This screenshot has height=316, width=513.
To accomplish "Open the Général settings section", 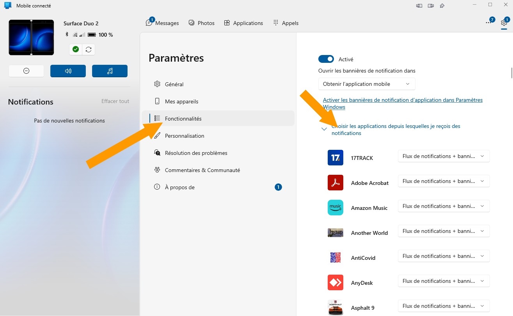I will point(218,84).
